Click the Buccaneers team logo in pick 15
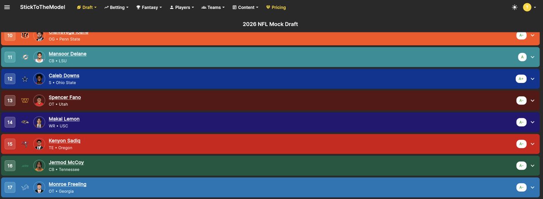Screen dimensions: 543x199 (x=25, y=144)
